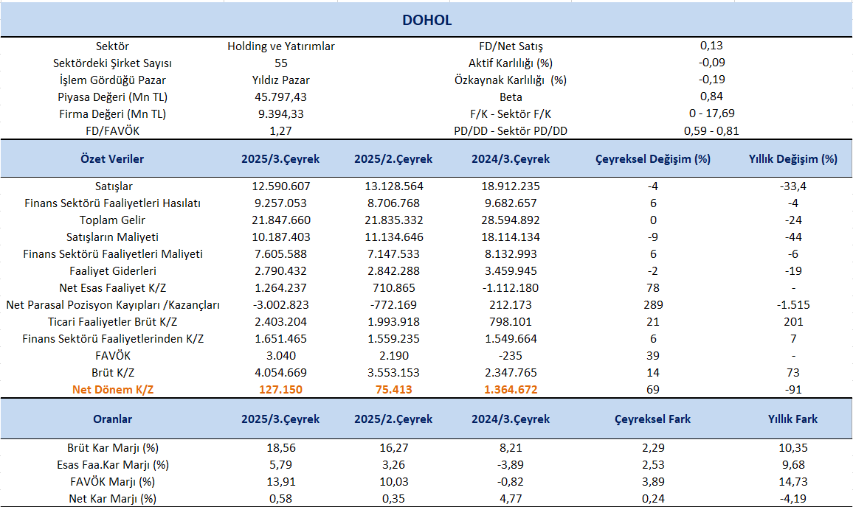Select the Çeyreksel Değişim (%) column header
The image size is (853, 507).
tap(652, 159)
